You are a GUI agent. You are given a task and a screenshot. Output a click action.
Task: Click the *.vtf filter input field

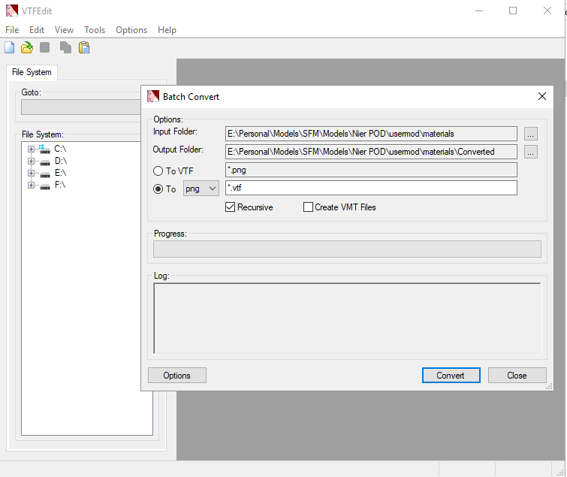[371, 189]
